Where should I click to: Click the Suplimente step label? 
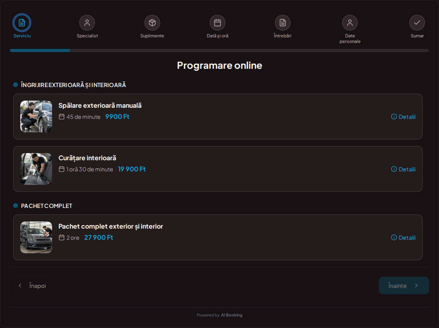point(152,36)
